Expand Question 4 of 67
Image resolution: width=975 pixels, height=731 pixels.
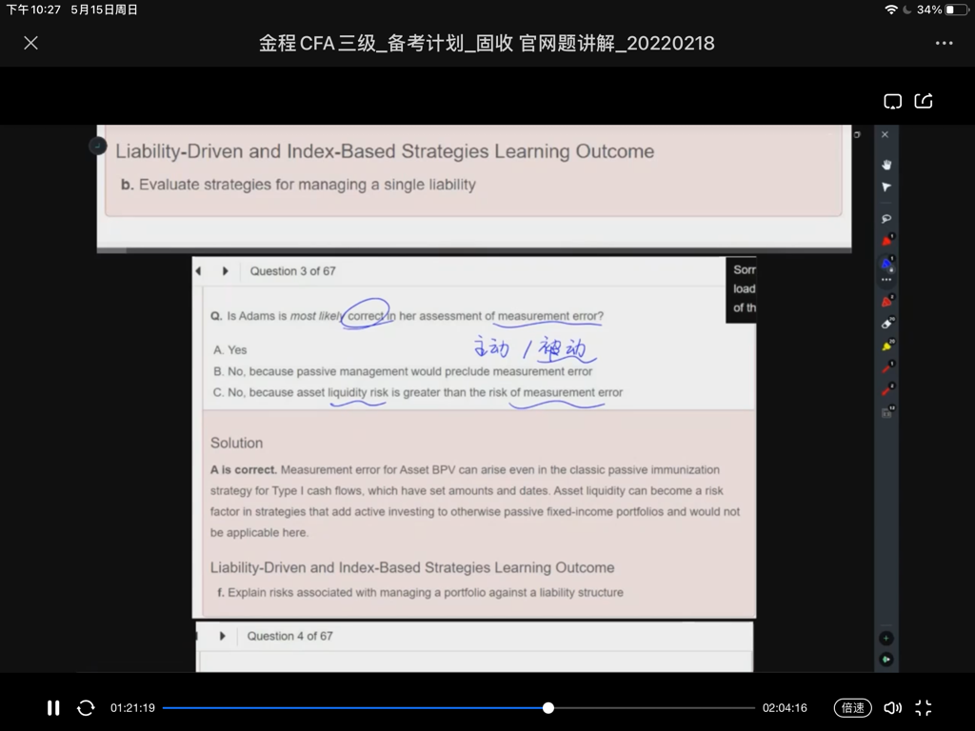coord(223,636)
